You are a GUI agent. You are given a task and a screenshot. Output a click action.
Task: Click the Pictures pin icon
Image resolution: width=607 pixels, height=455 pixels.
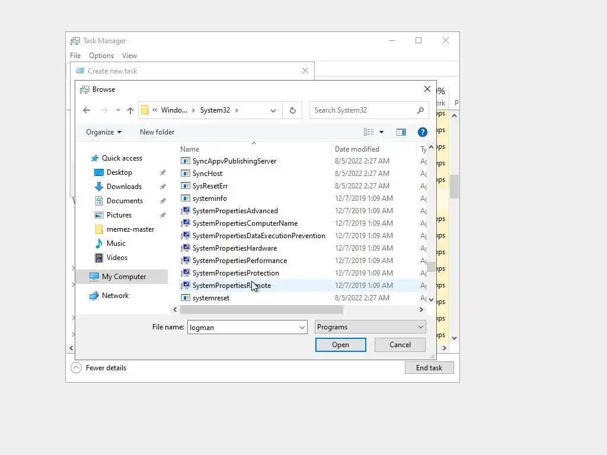163,216
